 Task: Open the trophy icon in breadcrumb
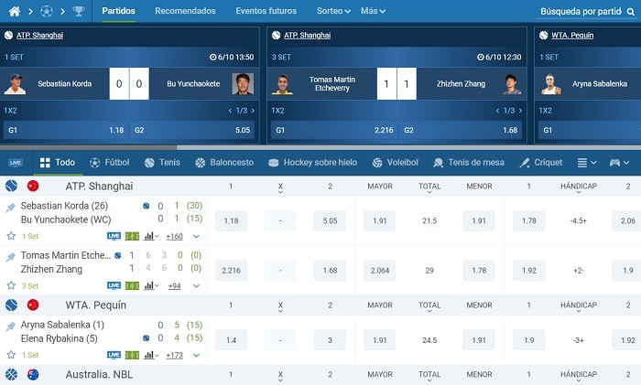[x=79, y=12]
